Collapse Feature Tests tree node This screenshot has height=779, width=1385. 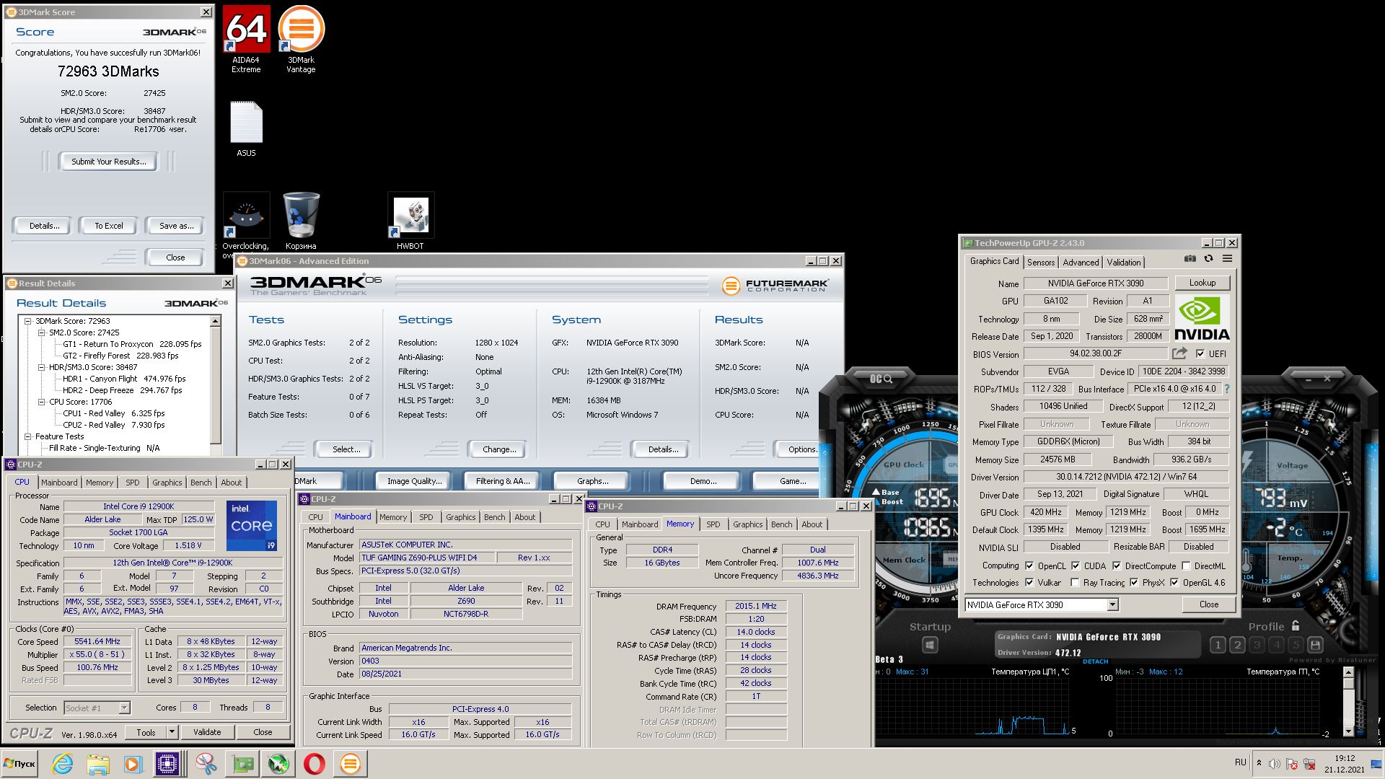28,436
